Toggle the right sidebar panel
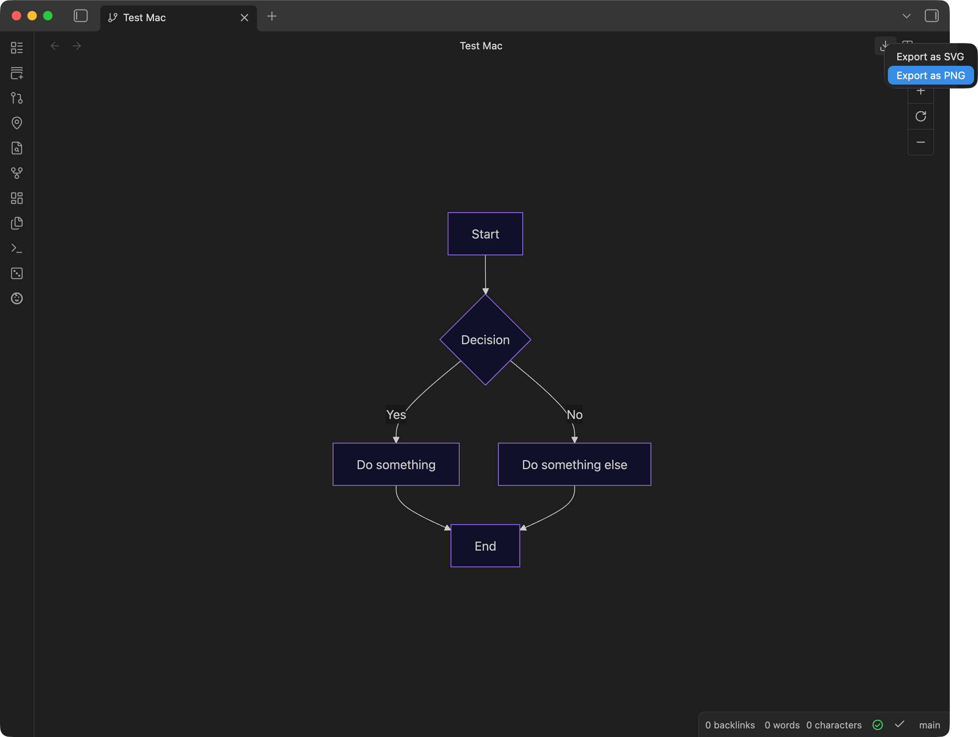The image size is (978, 737). [931, 16]
